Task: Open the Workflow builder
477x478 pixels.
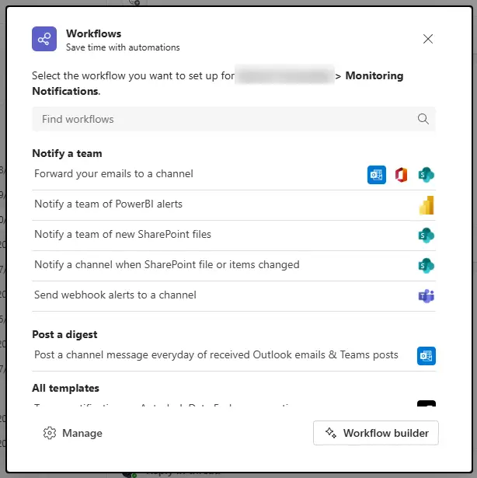Action: [x=376, y=433]
